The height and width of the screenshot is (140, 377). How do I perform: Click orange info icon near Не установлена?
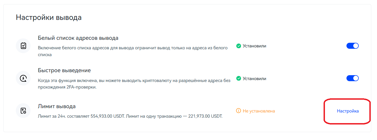[239, 111]
